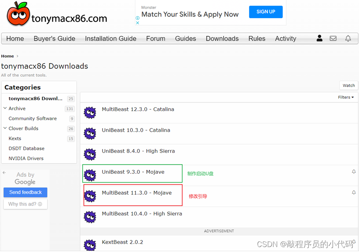Open Guides in the navigation bar

pyautogui.click(x=186, y=39)
